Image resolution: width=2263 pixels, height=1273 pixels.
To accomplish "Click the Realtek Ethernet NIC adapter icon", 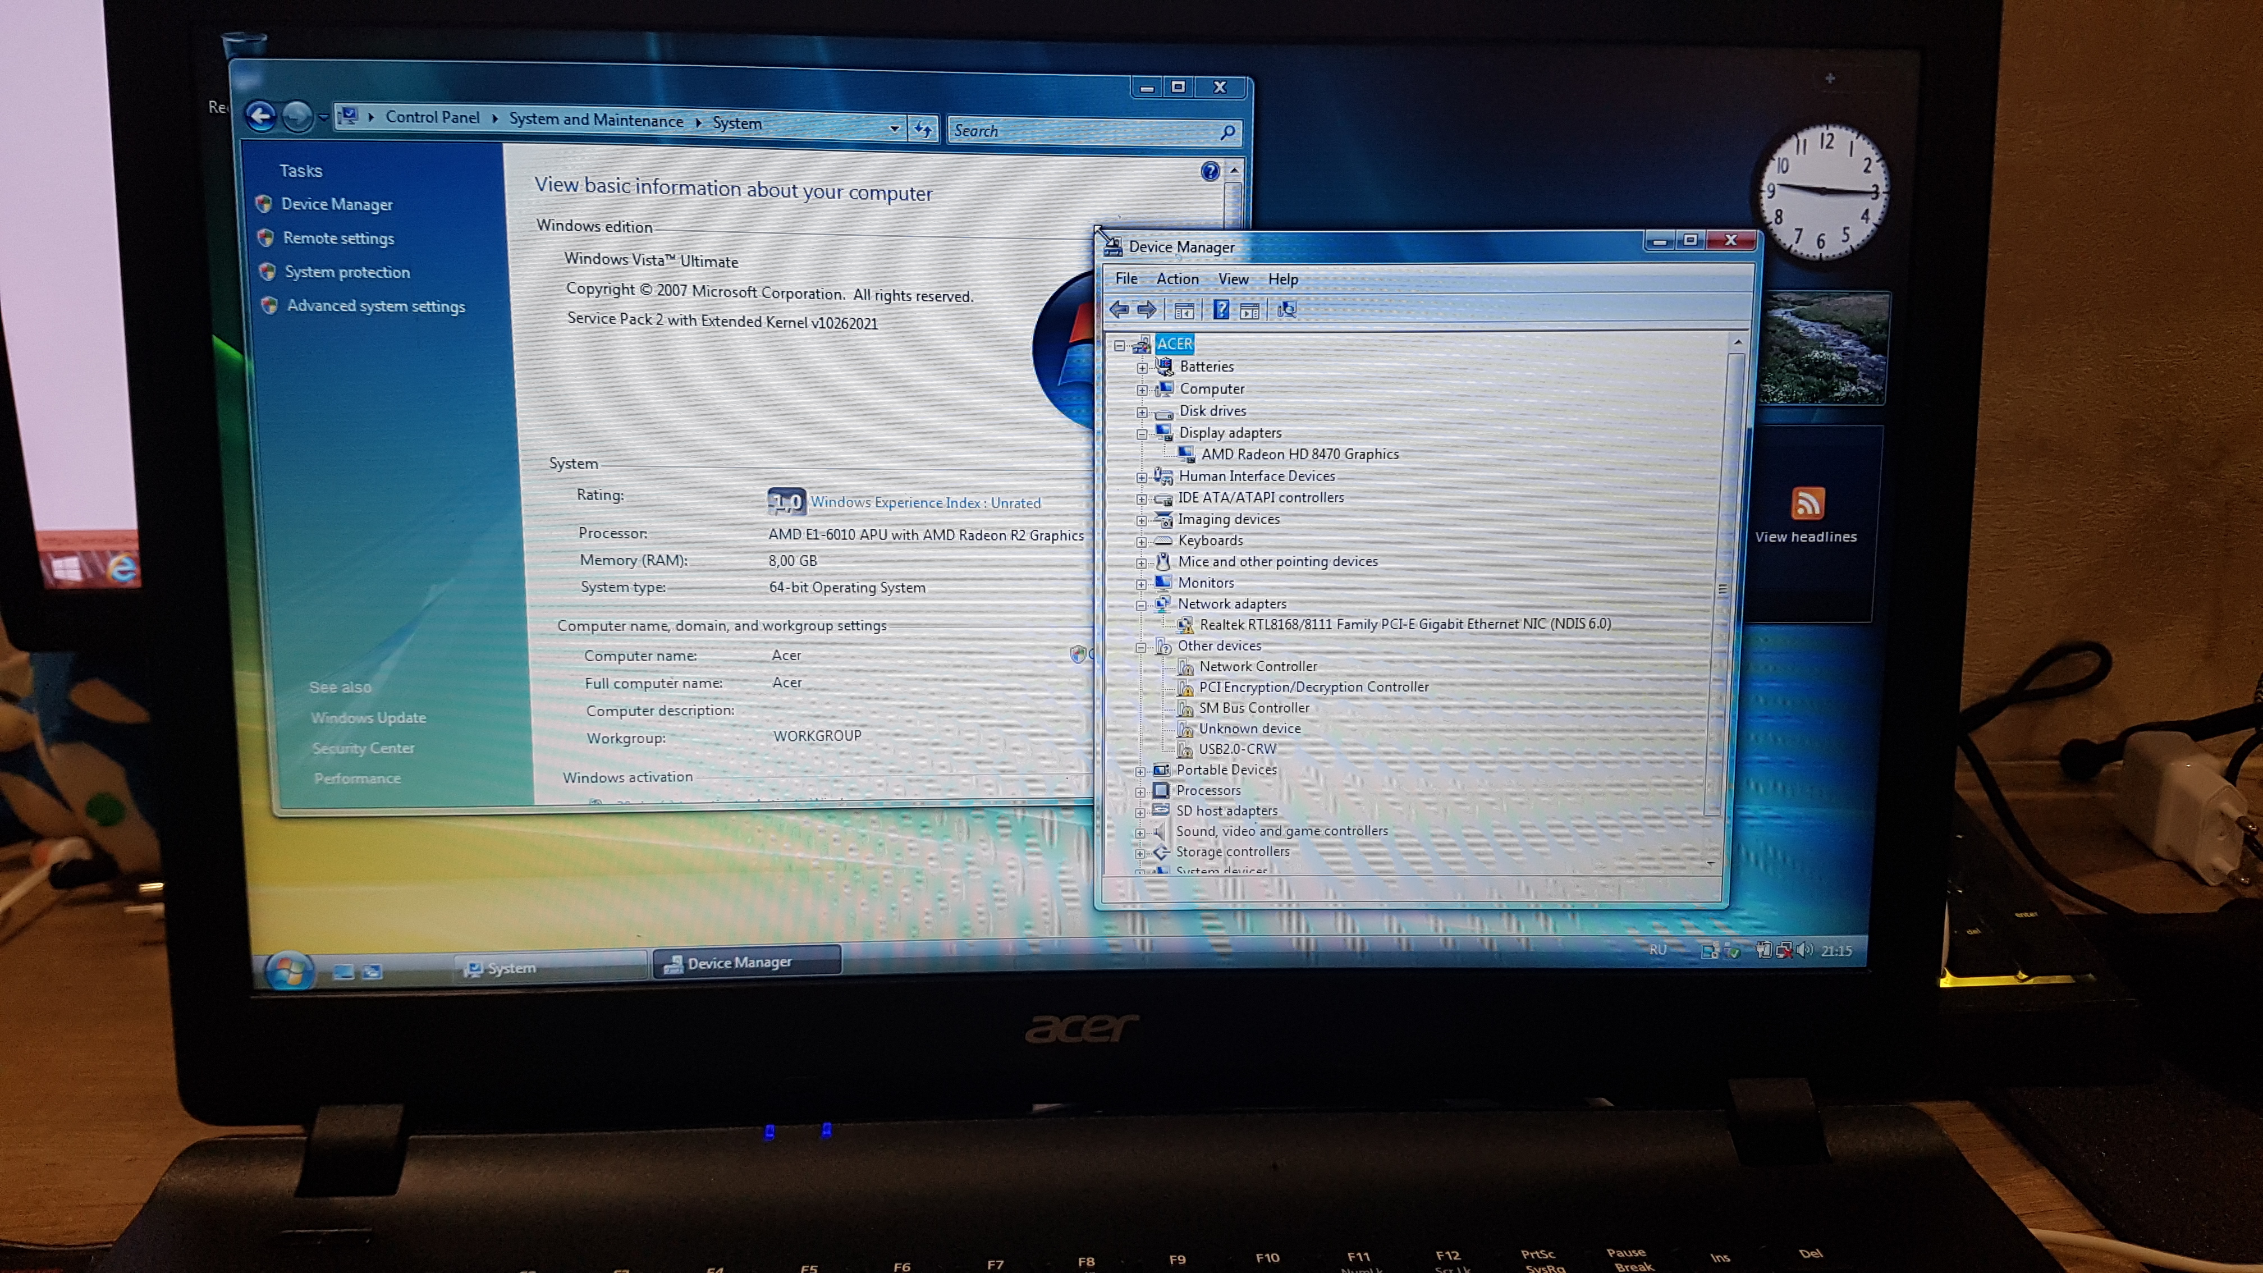I will click(x=1185, y=625).
